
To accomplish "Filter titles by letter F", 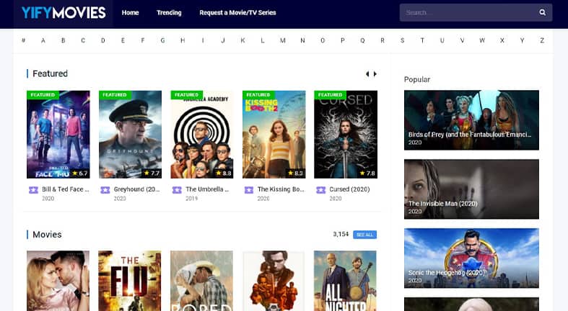I will click(143, 40).
